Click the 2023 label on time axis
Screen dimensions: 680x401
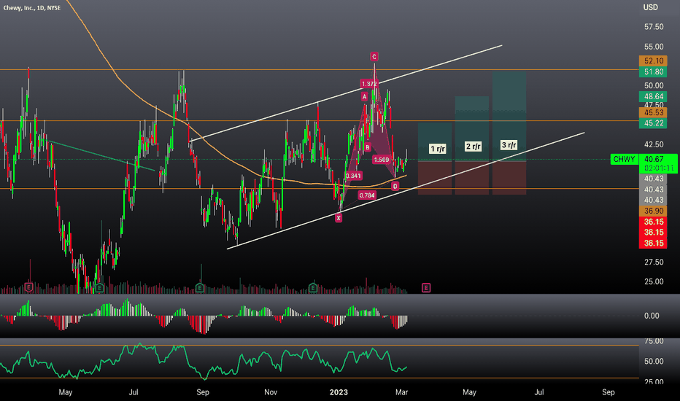click(x=339, y=392)
